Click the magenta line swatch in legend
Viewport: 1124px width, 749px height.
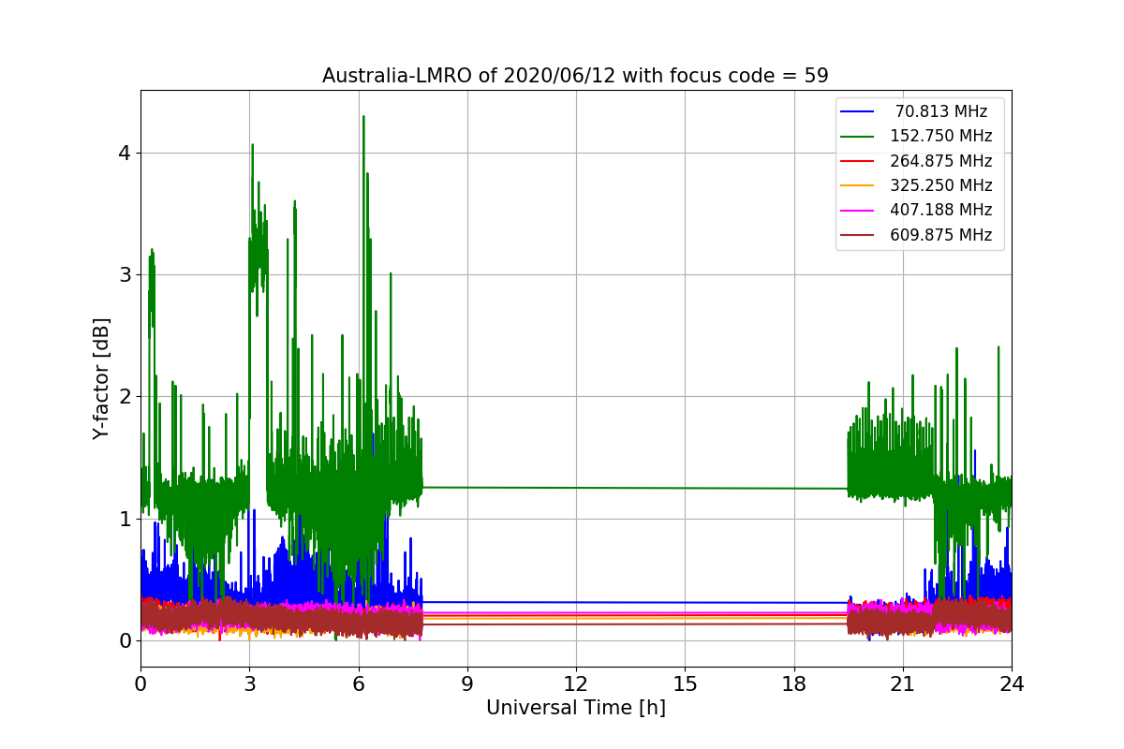858,211
